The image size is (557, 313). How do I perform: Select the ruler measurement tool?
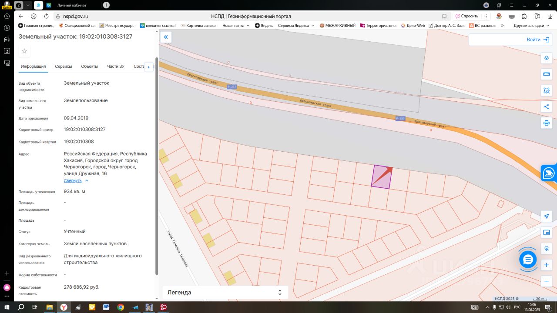coord(547,74)
